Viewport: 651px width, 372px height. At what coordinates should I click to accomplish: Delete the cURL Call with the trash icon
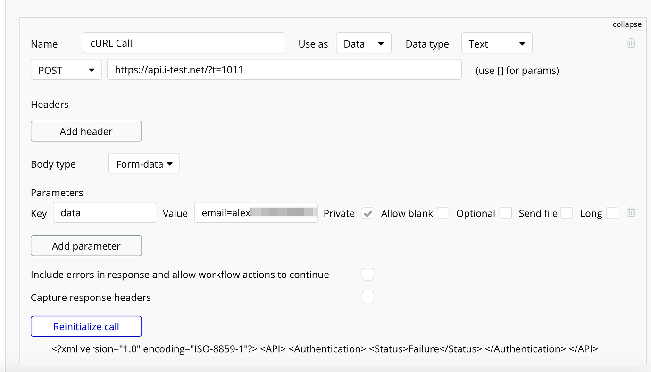tap(631, 43)
